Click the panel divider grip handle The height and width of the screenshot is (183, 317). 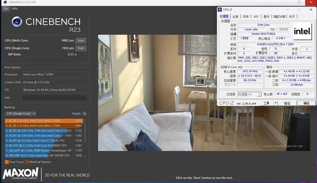tap(91, 97)
